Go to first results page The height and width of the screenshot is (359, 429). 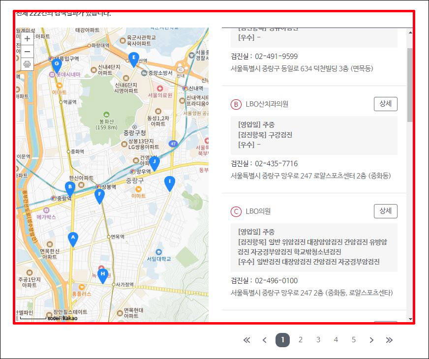(x=247, y=340)
